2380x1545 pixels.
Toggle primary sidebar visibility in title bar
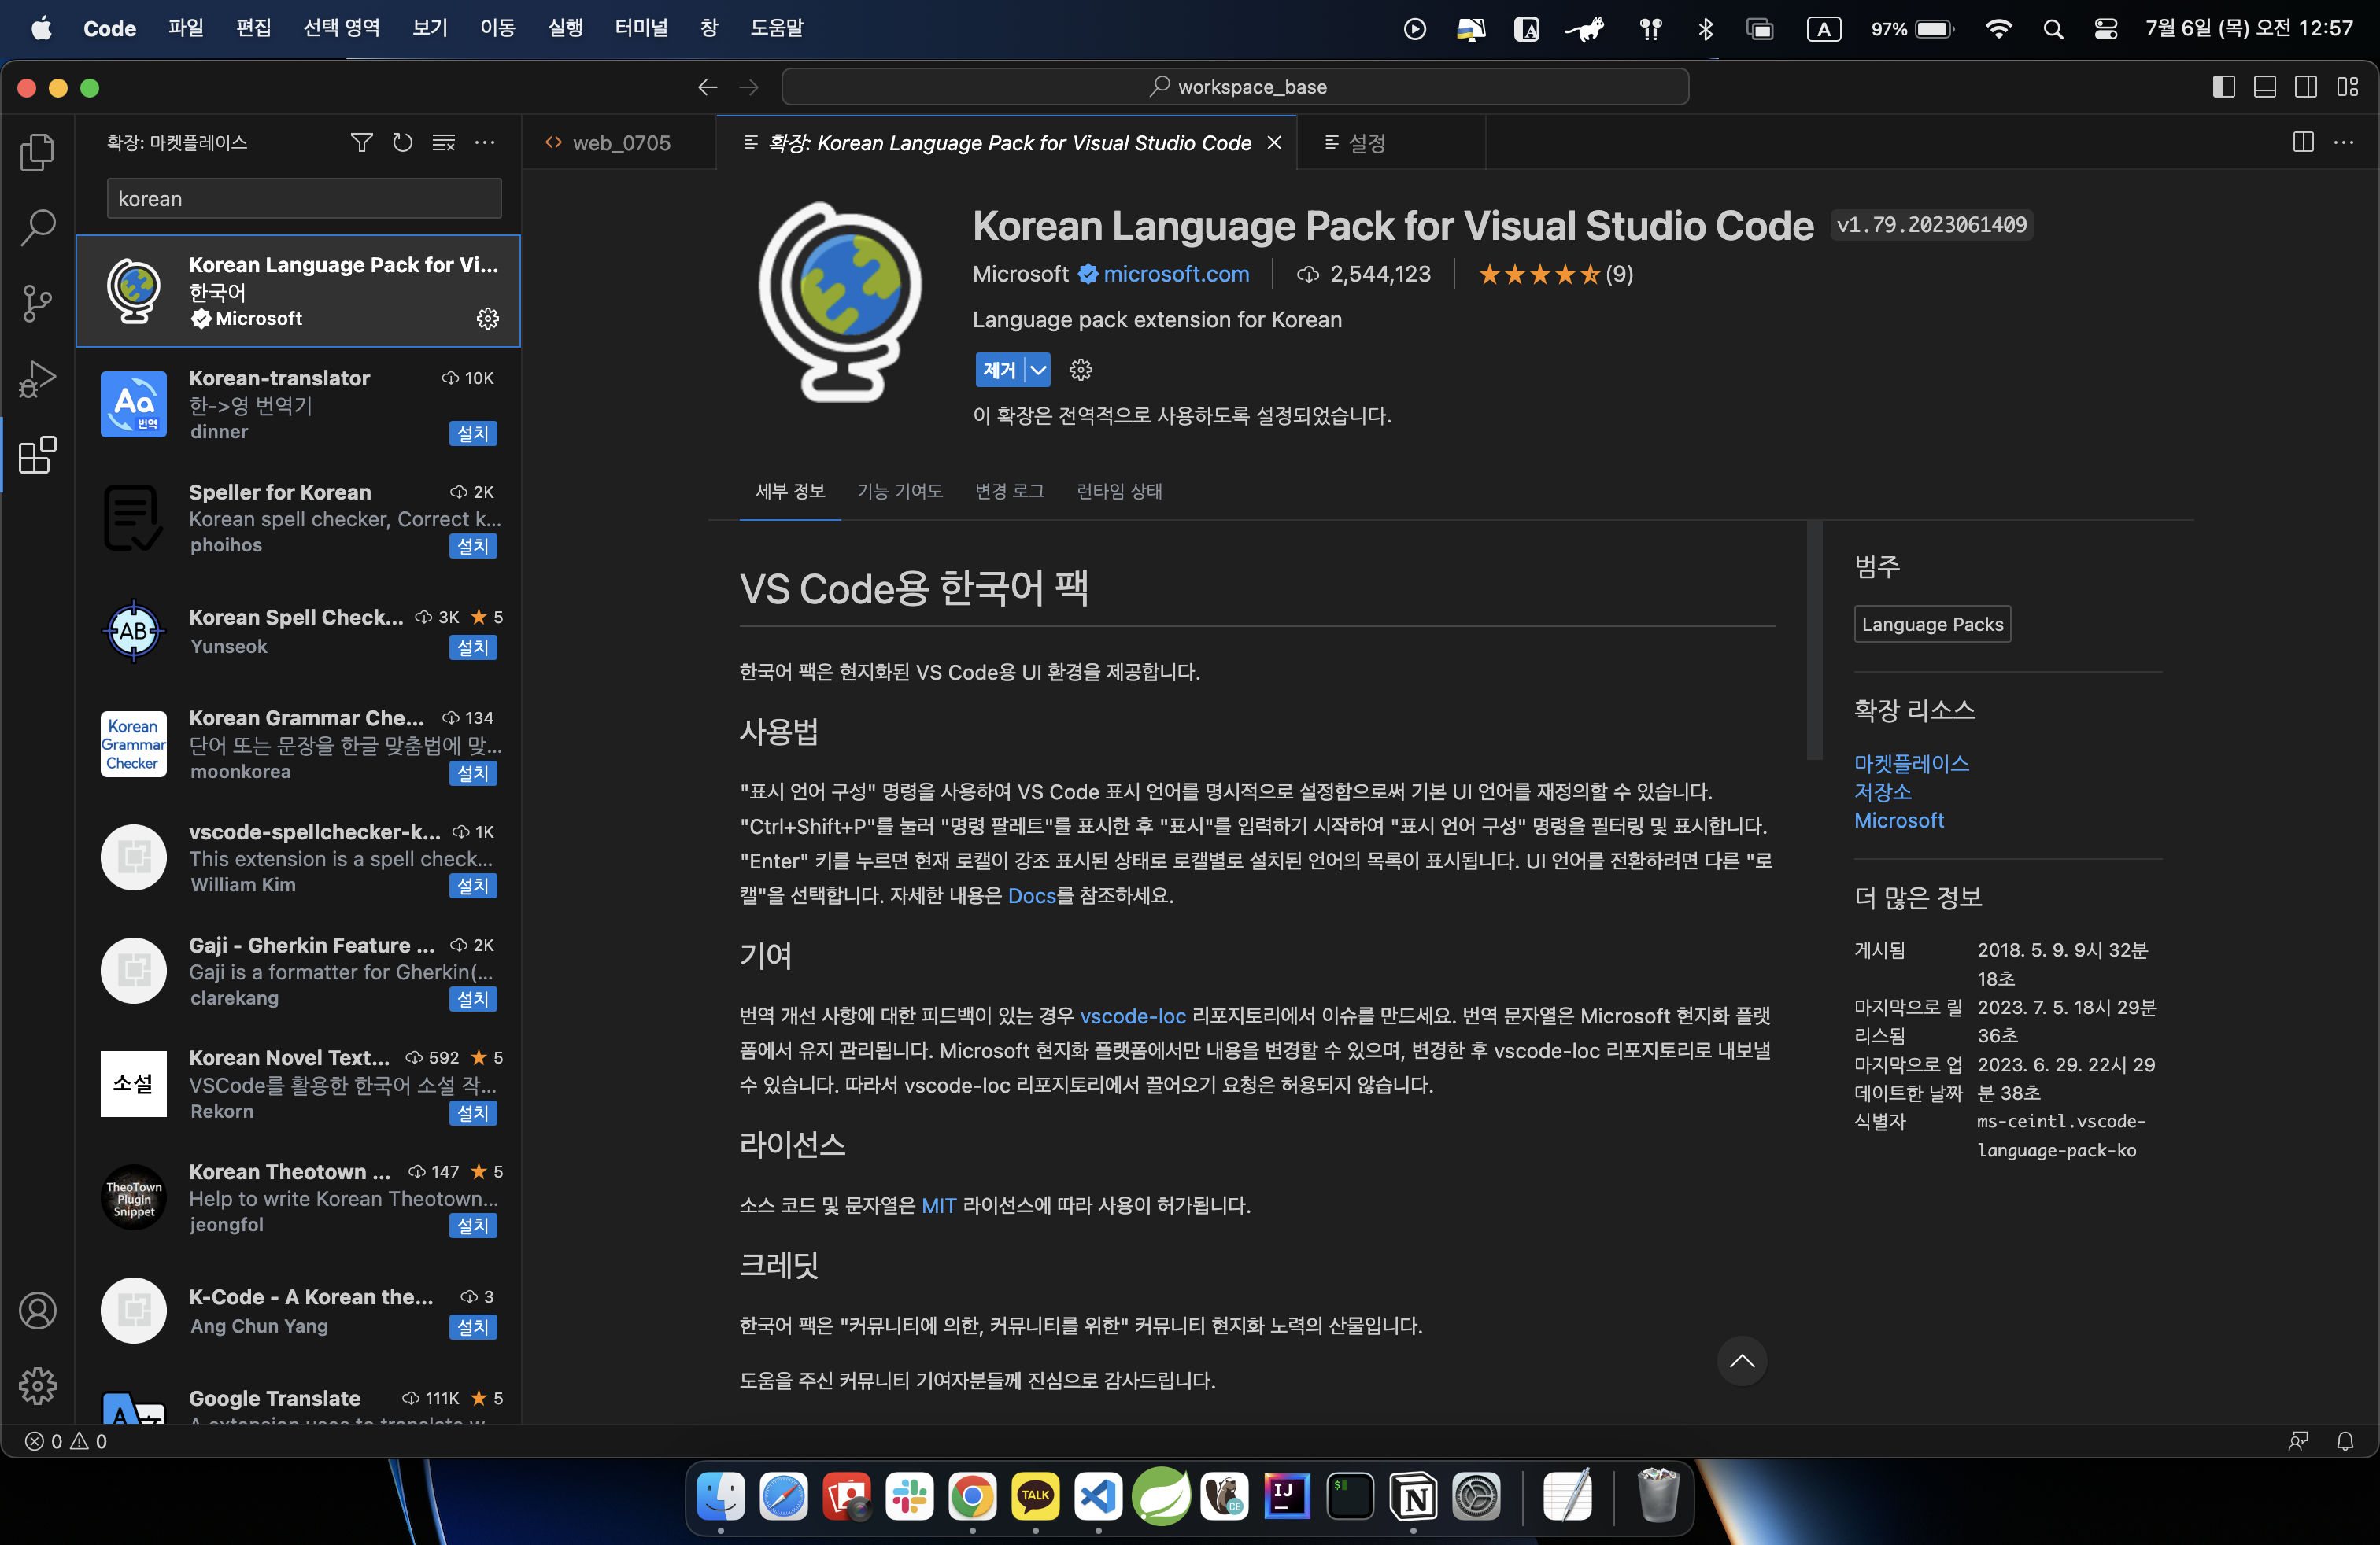[x=2223, y=87]
